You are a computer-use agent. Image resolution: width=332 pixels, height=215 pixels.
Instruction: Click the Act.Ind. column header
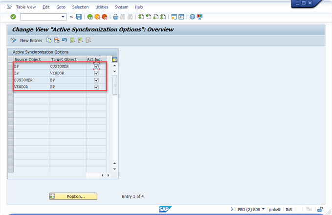coord(96,59)
